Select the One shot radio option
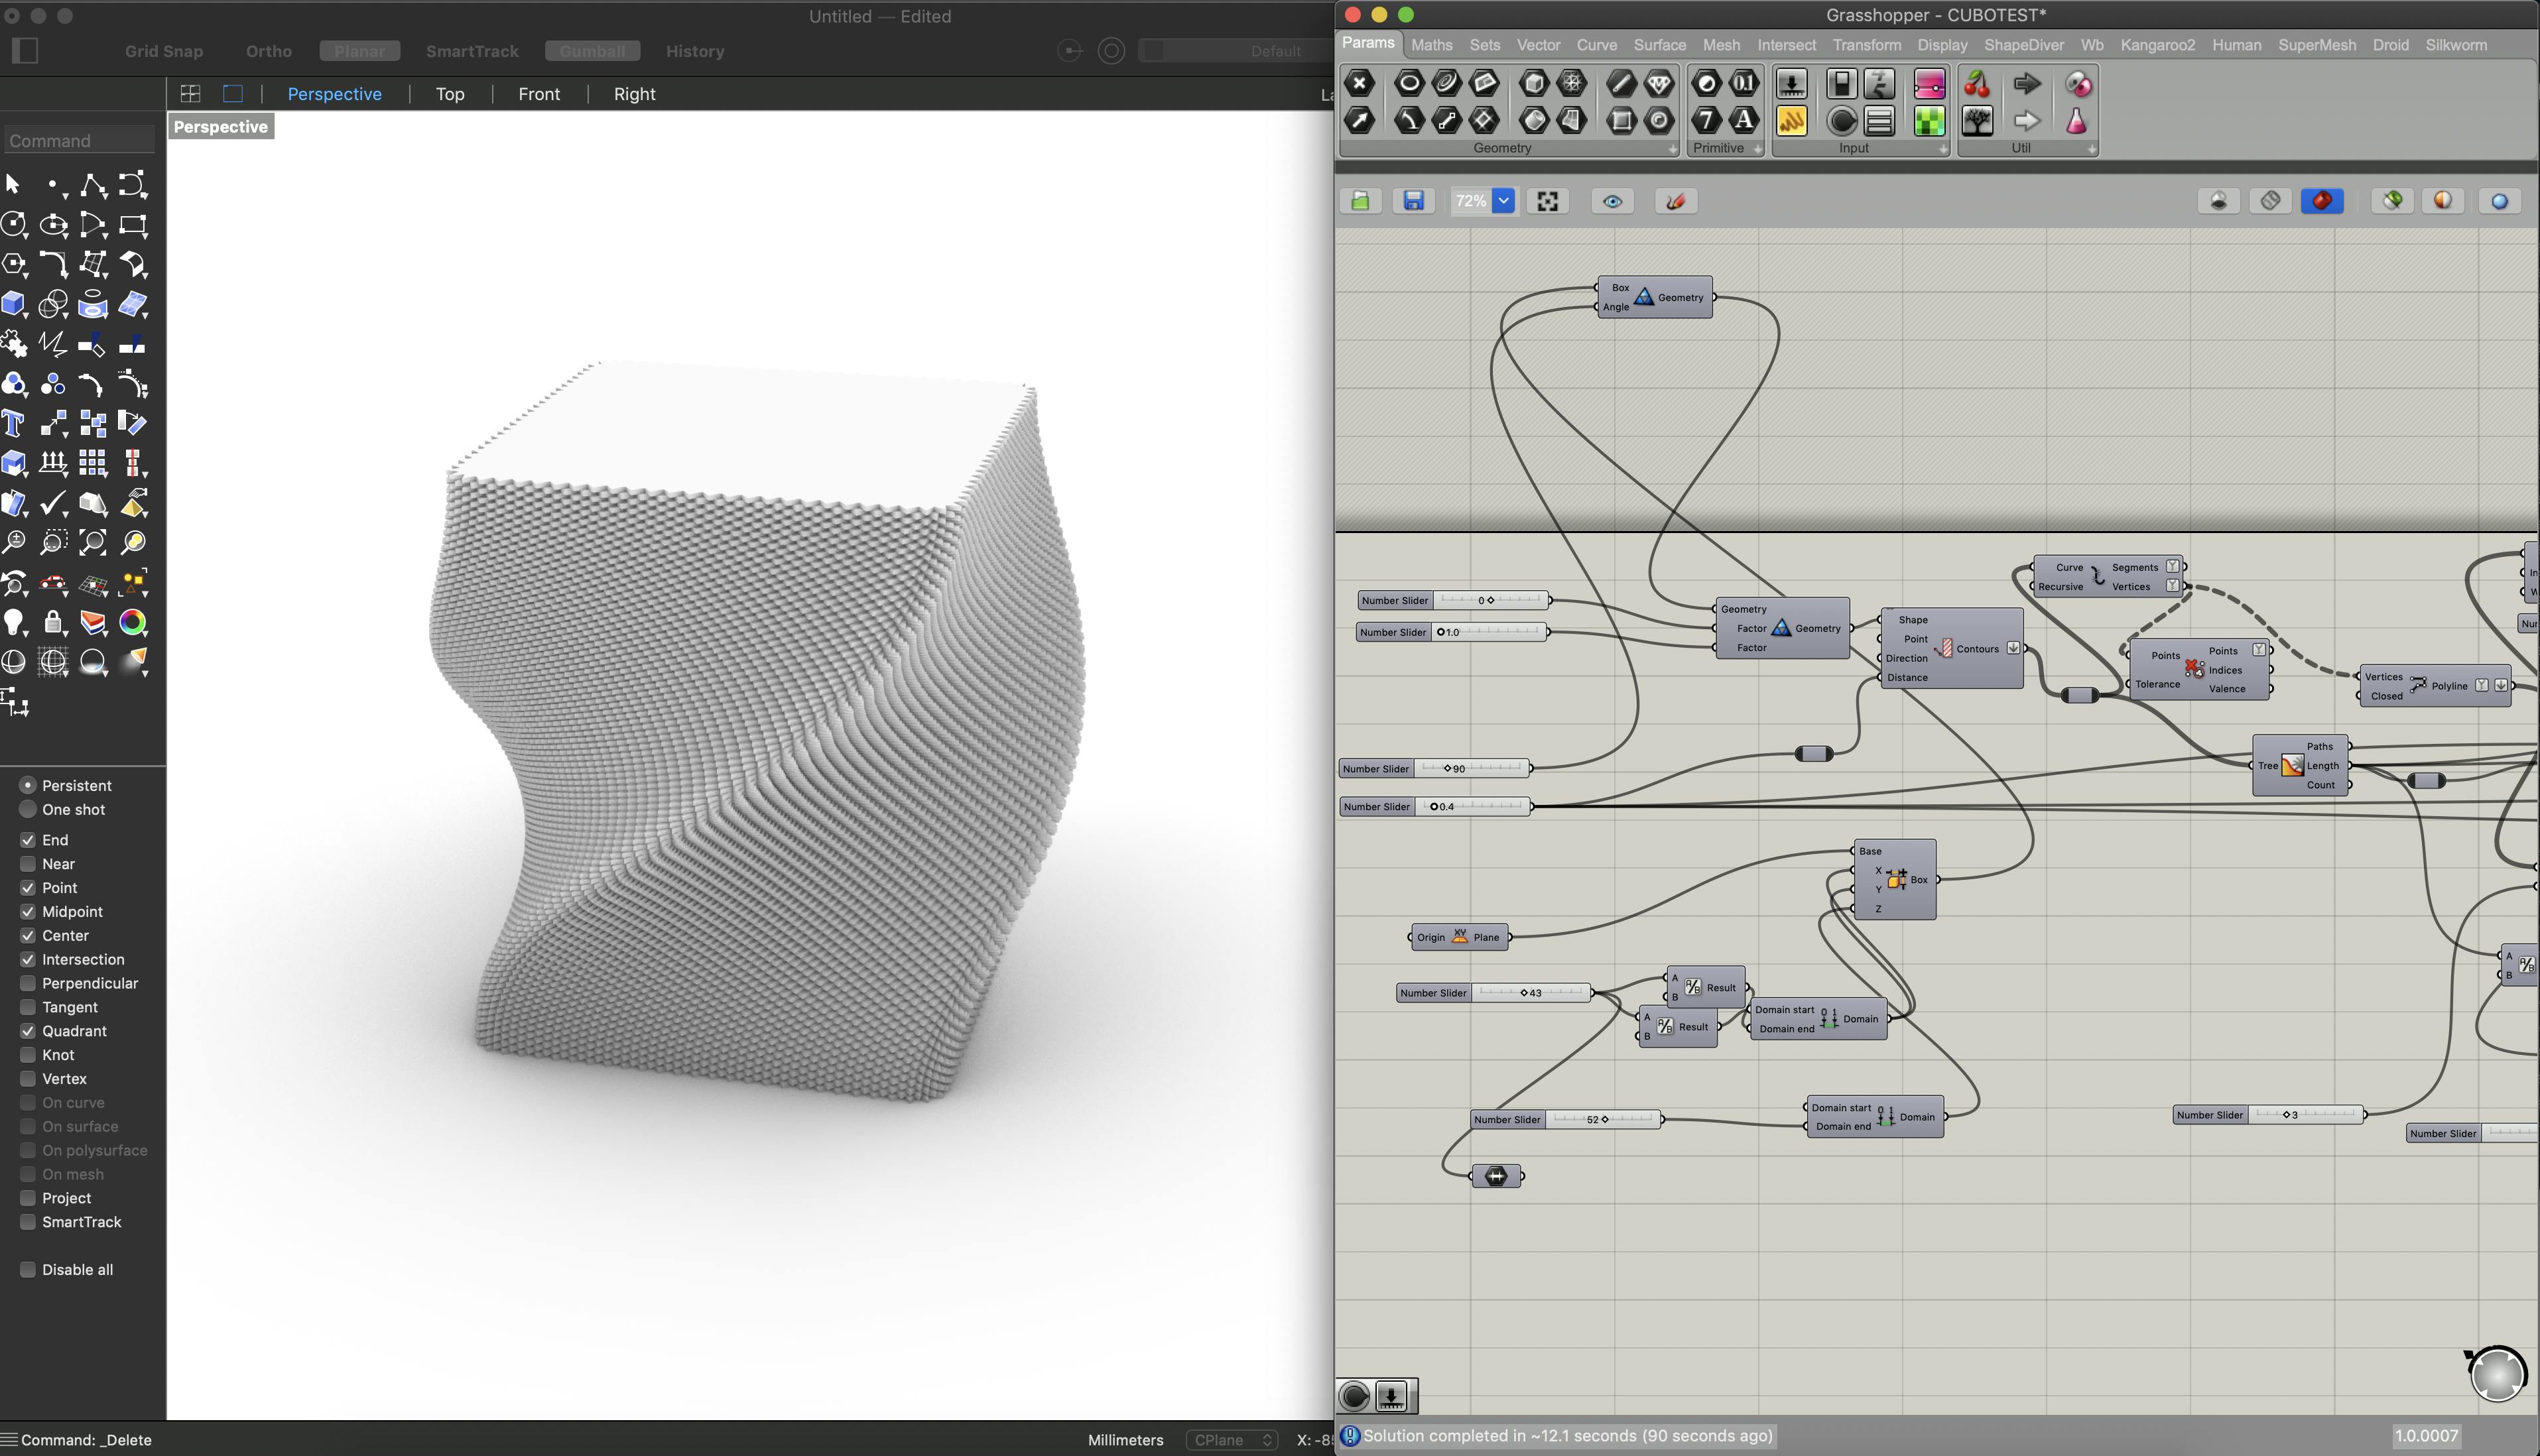This screenshot has height=1456, width=2540. click(x=28, y=810)
